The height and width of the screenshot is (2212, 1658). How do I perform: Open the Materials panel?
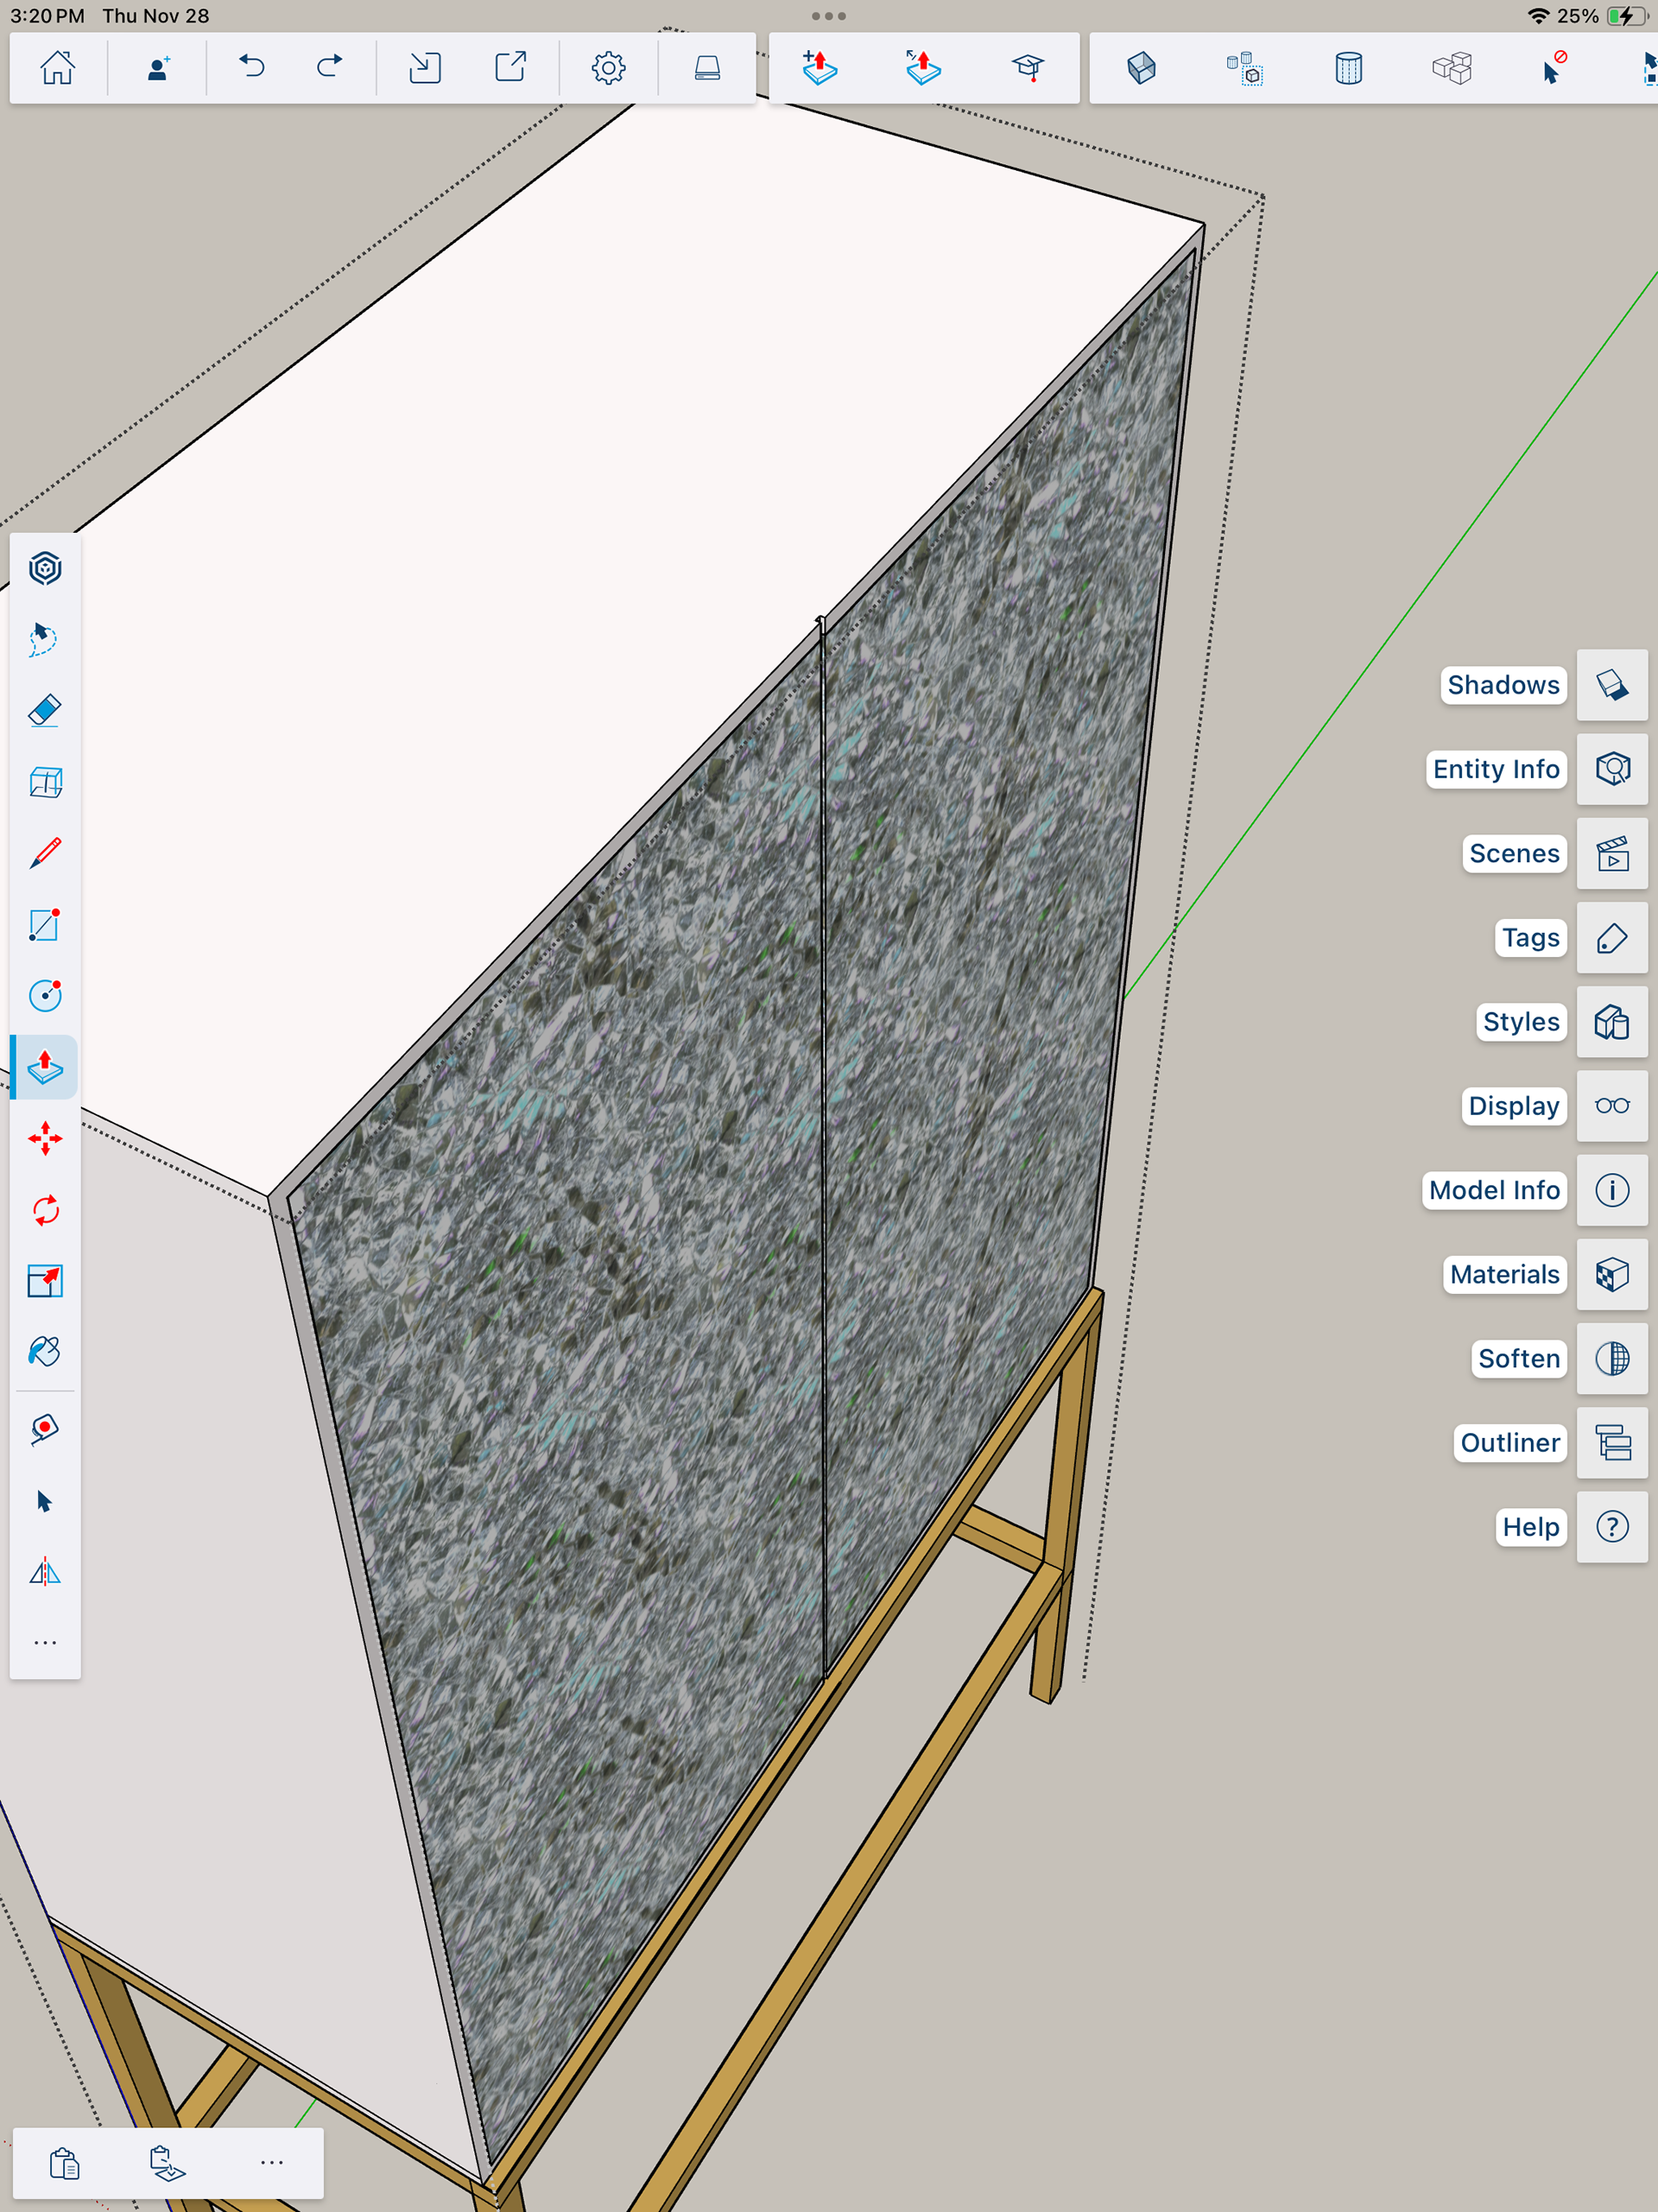click(1611, 1274)
